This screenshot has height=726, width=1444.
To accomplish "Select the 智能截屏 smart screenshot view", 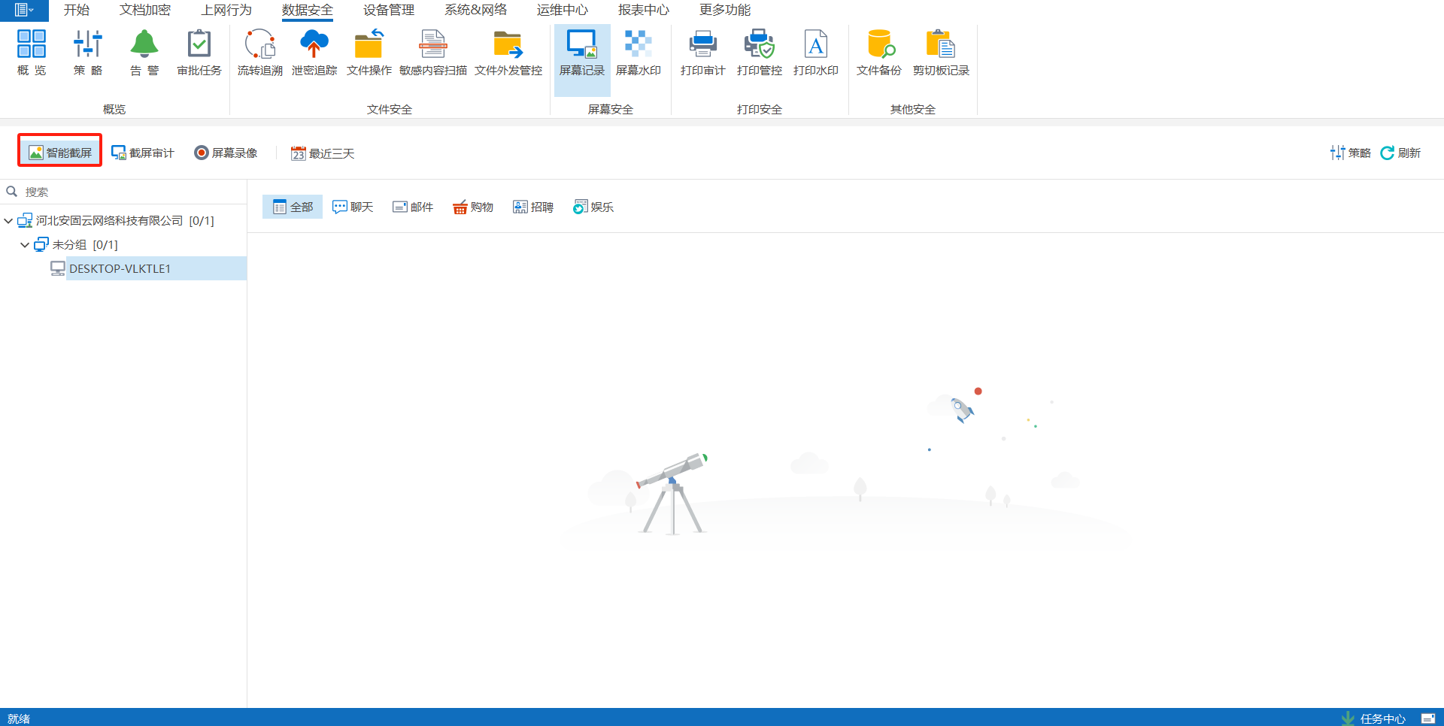I will 60,153.
